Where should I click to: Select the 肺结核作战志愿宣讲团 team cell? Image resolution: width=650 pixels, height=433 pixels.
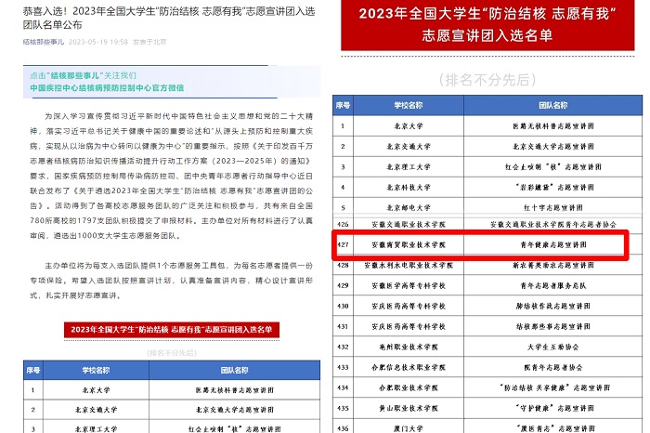(x=553, y=306)
